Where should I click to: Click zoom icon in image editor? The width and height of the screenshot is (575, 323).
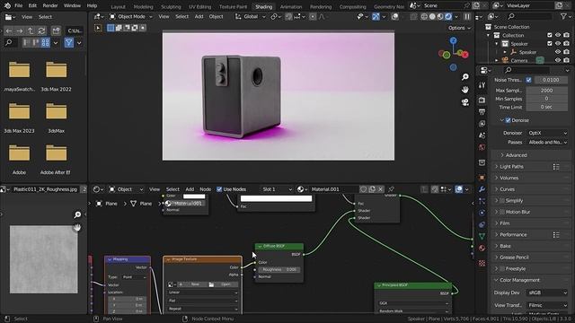click(x=77, y=214)
